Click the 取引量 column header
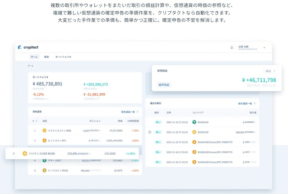 253,113
